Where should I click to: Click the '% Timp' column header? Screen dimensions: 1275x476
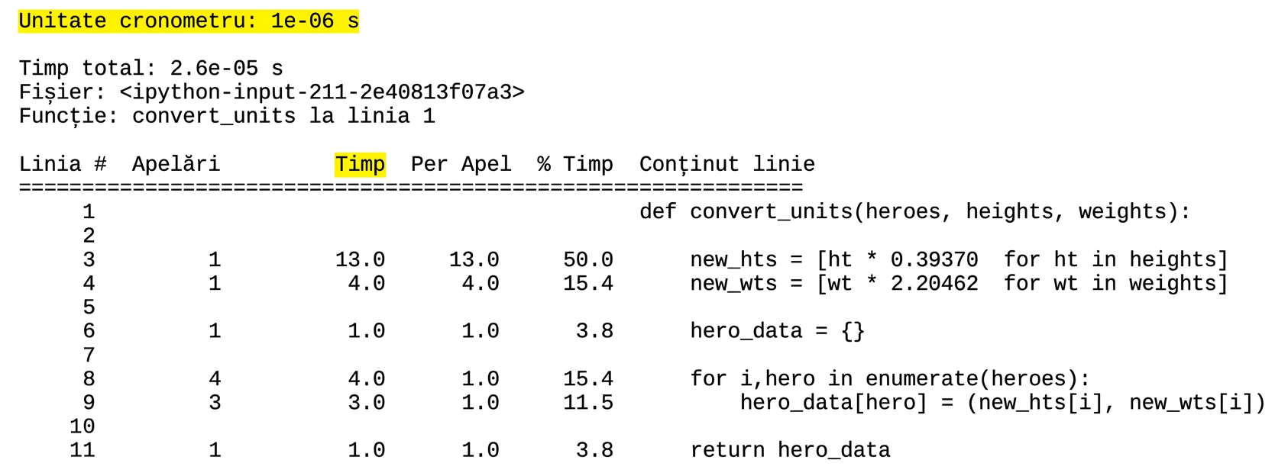pos(575,165)
